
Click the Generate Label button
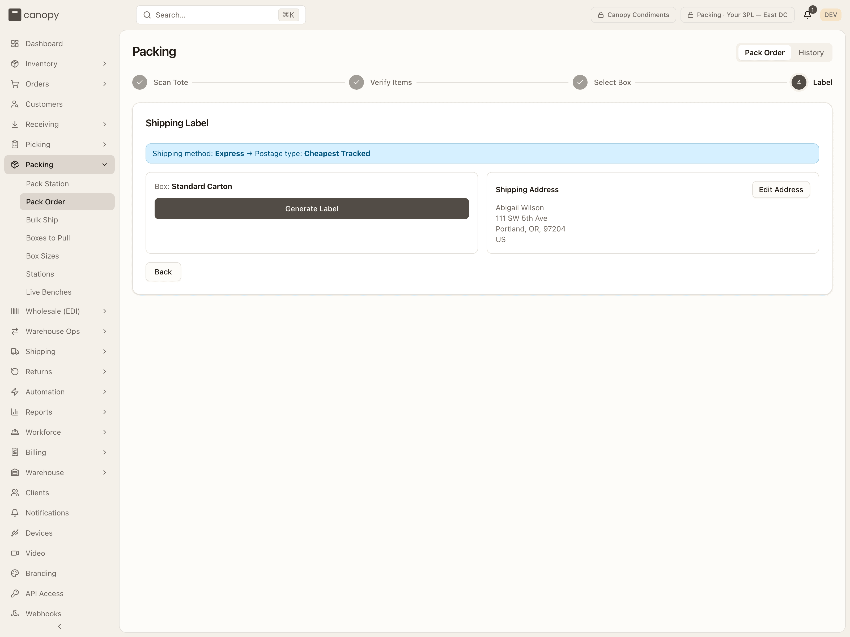(312, 209)
